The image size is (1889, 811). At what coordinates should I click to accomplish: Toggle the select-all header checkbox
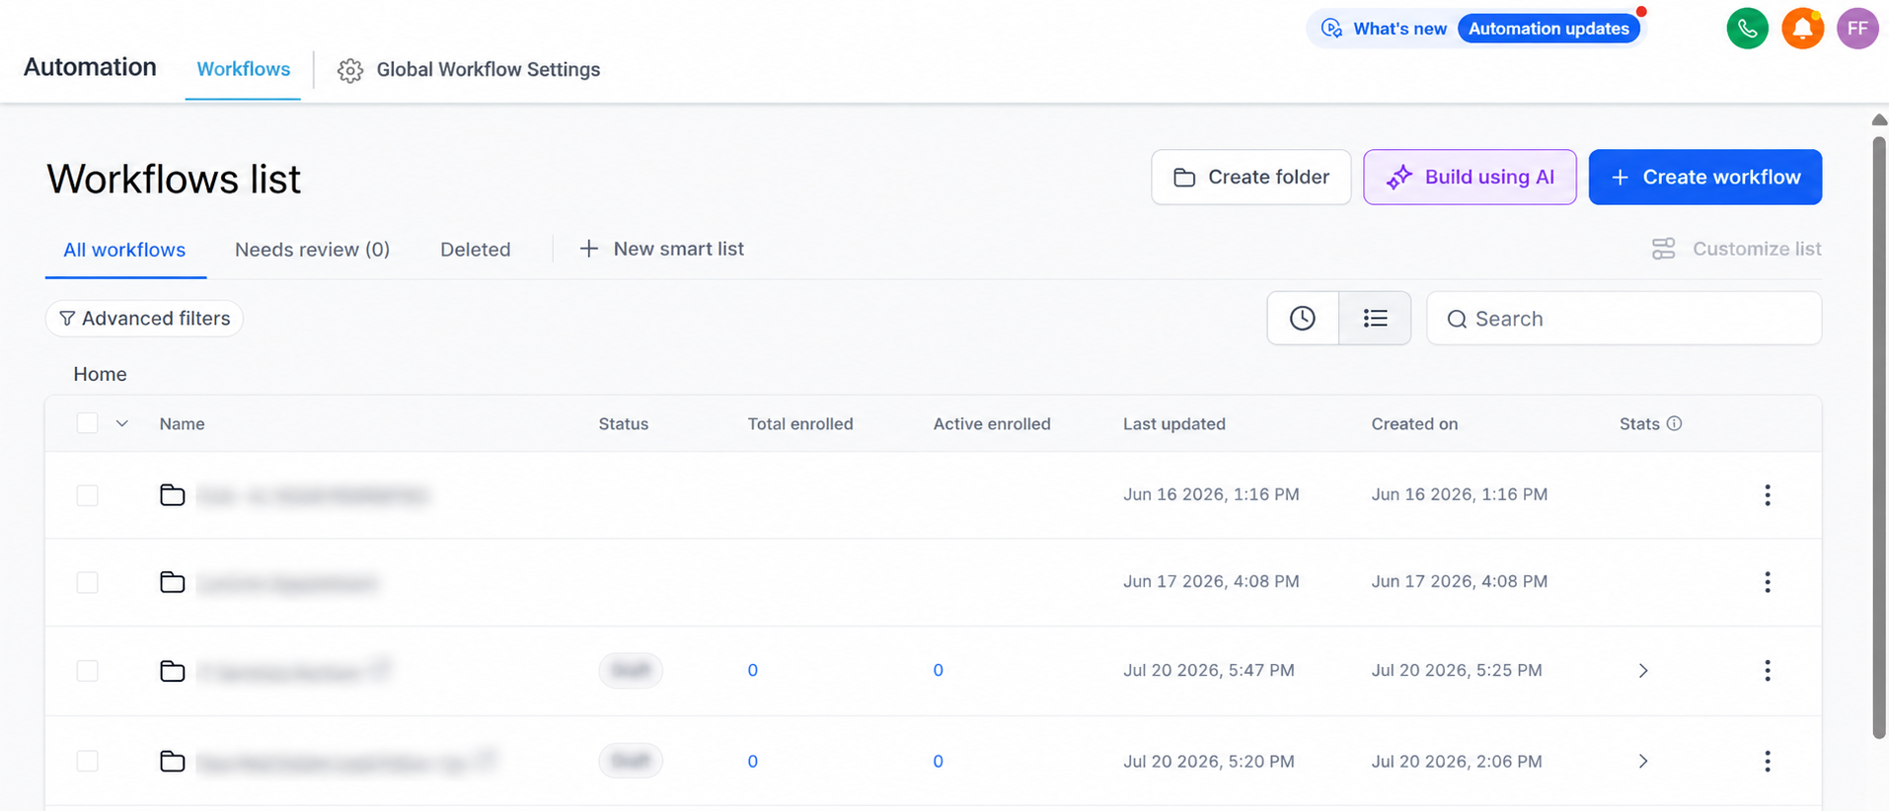87,423
